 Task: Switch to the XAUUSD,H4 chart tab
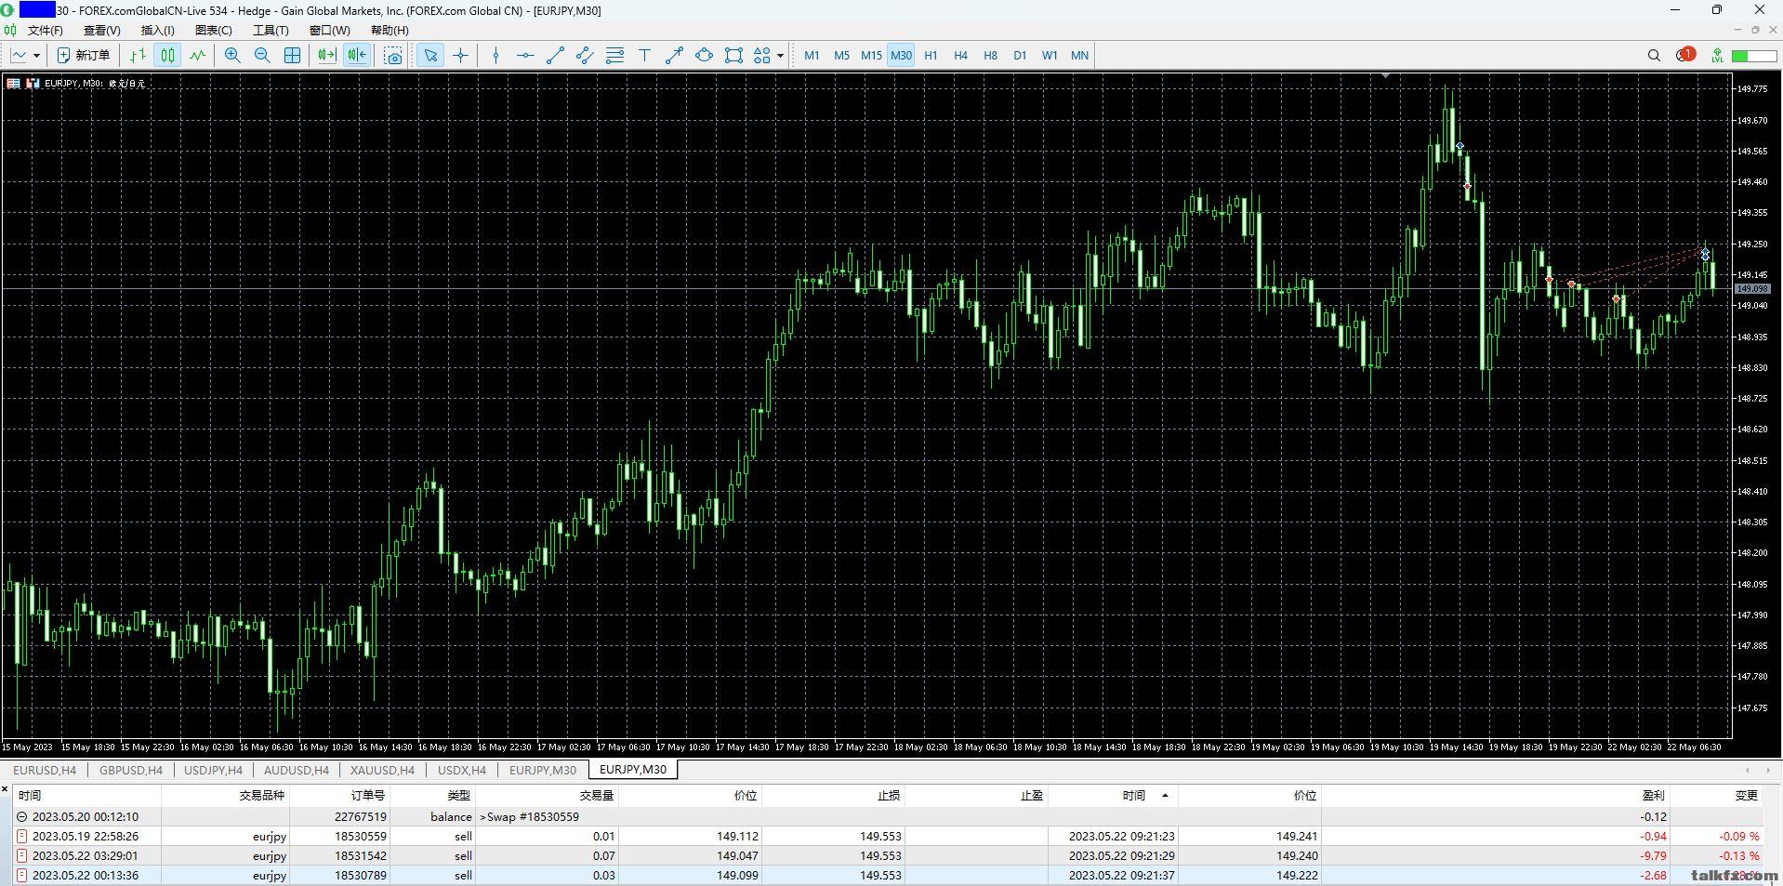coord(382,770)
